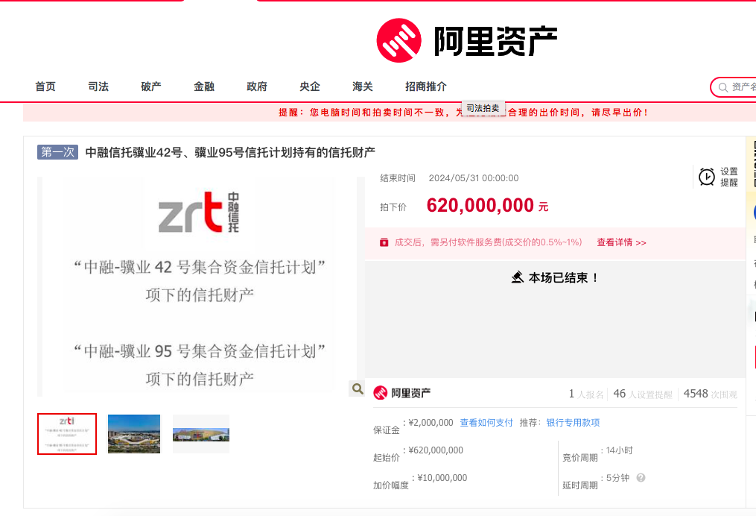Go to the 破产 section

click(151, 86)
